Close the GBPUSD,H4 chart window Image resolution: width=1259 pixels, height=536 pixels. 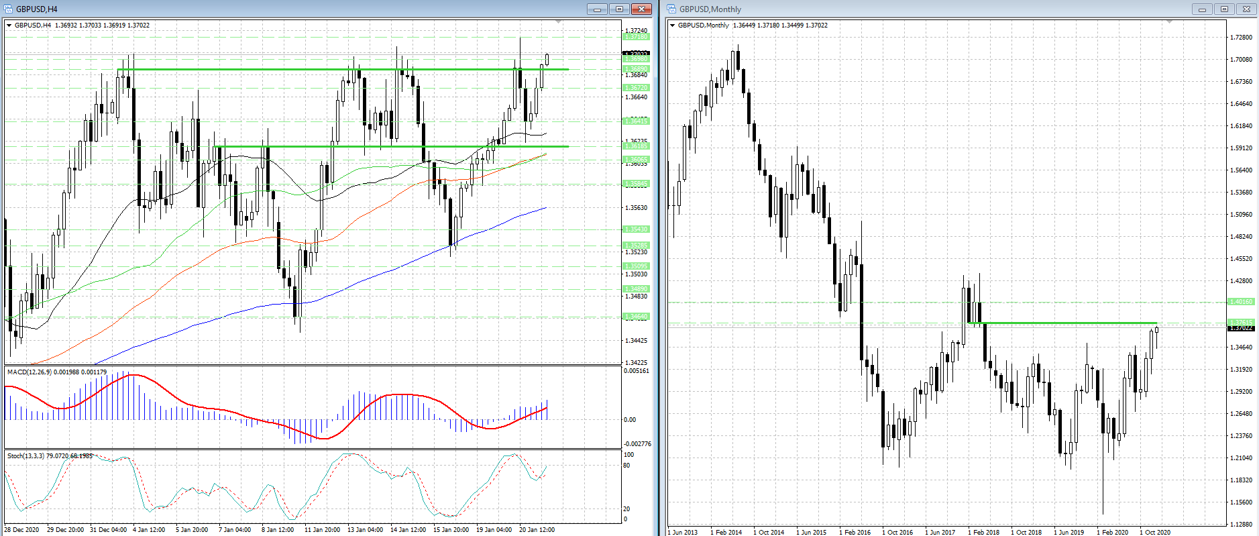(x=642, y=9)
